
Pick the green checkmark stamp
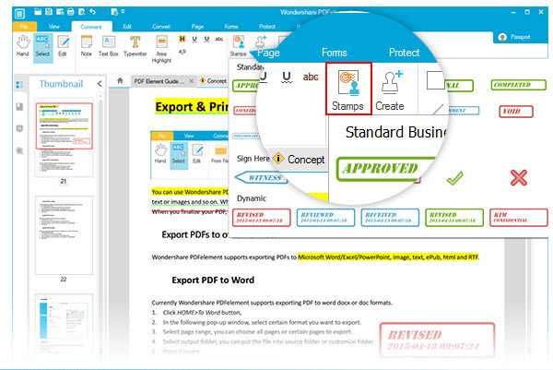(455, 177)
